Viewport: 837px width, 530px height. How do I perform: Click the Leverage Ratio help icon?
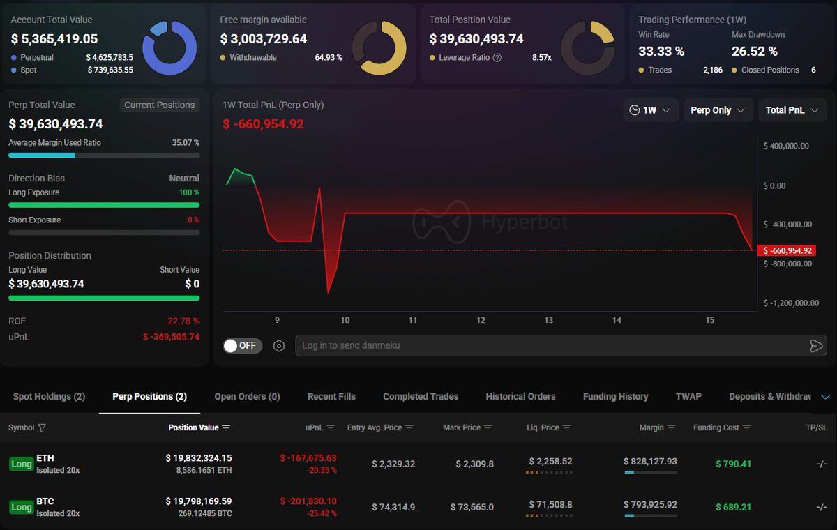pos(497,58)
